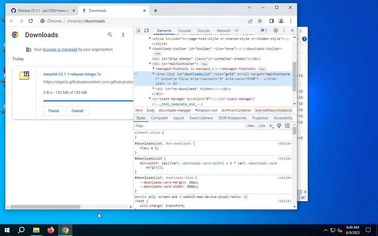Open the Chrome profile avatar

click(281, 21)
